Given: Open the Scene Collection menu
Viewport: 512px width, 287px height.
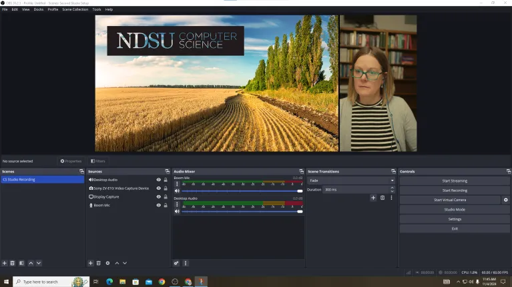Looking at the screenshot, I should pos(75,9).
